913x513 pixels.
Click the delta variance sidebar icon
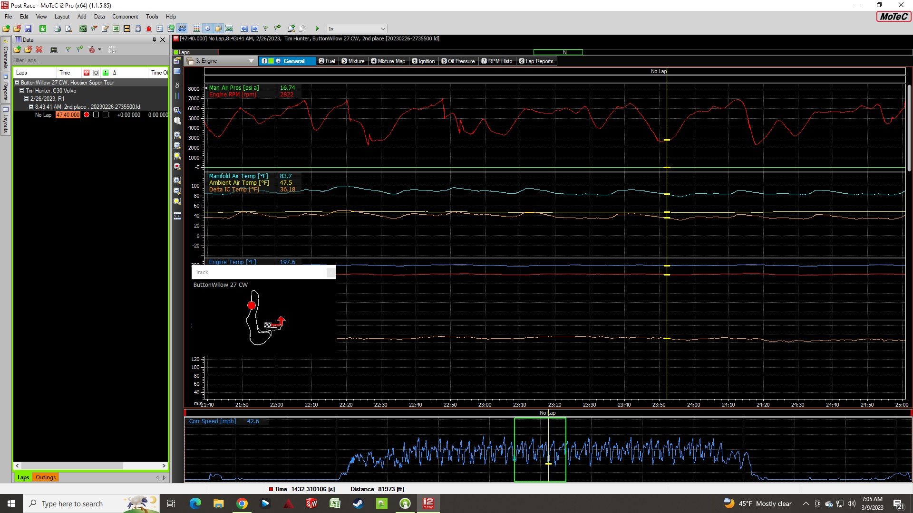[x=177, y=85]
